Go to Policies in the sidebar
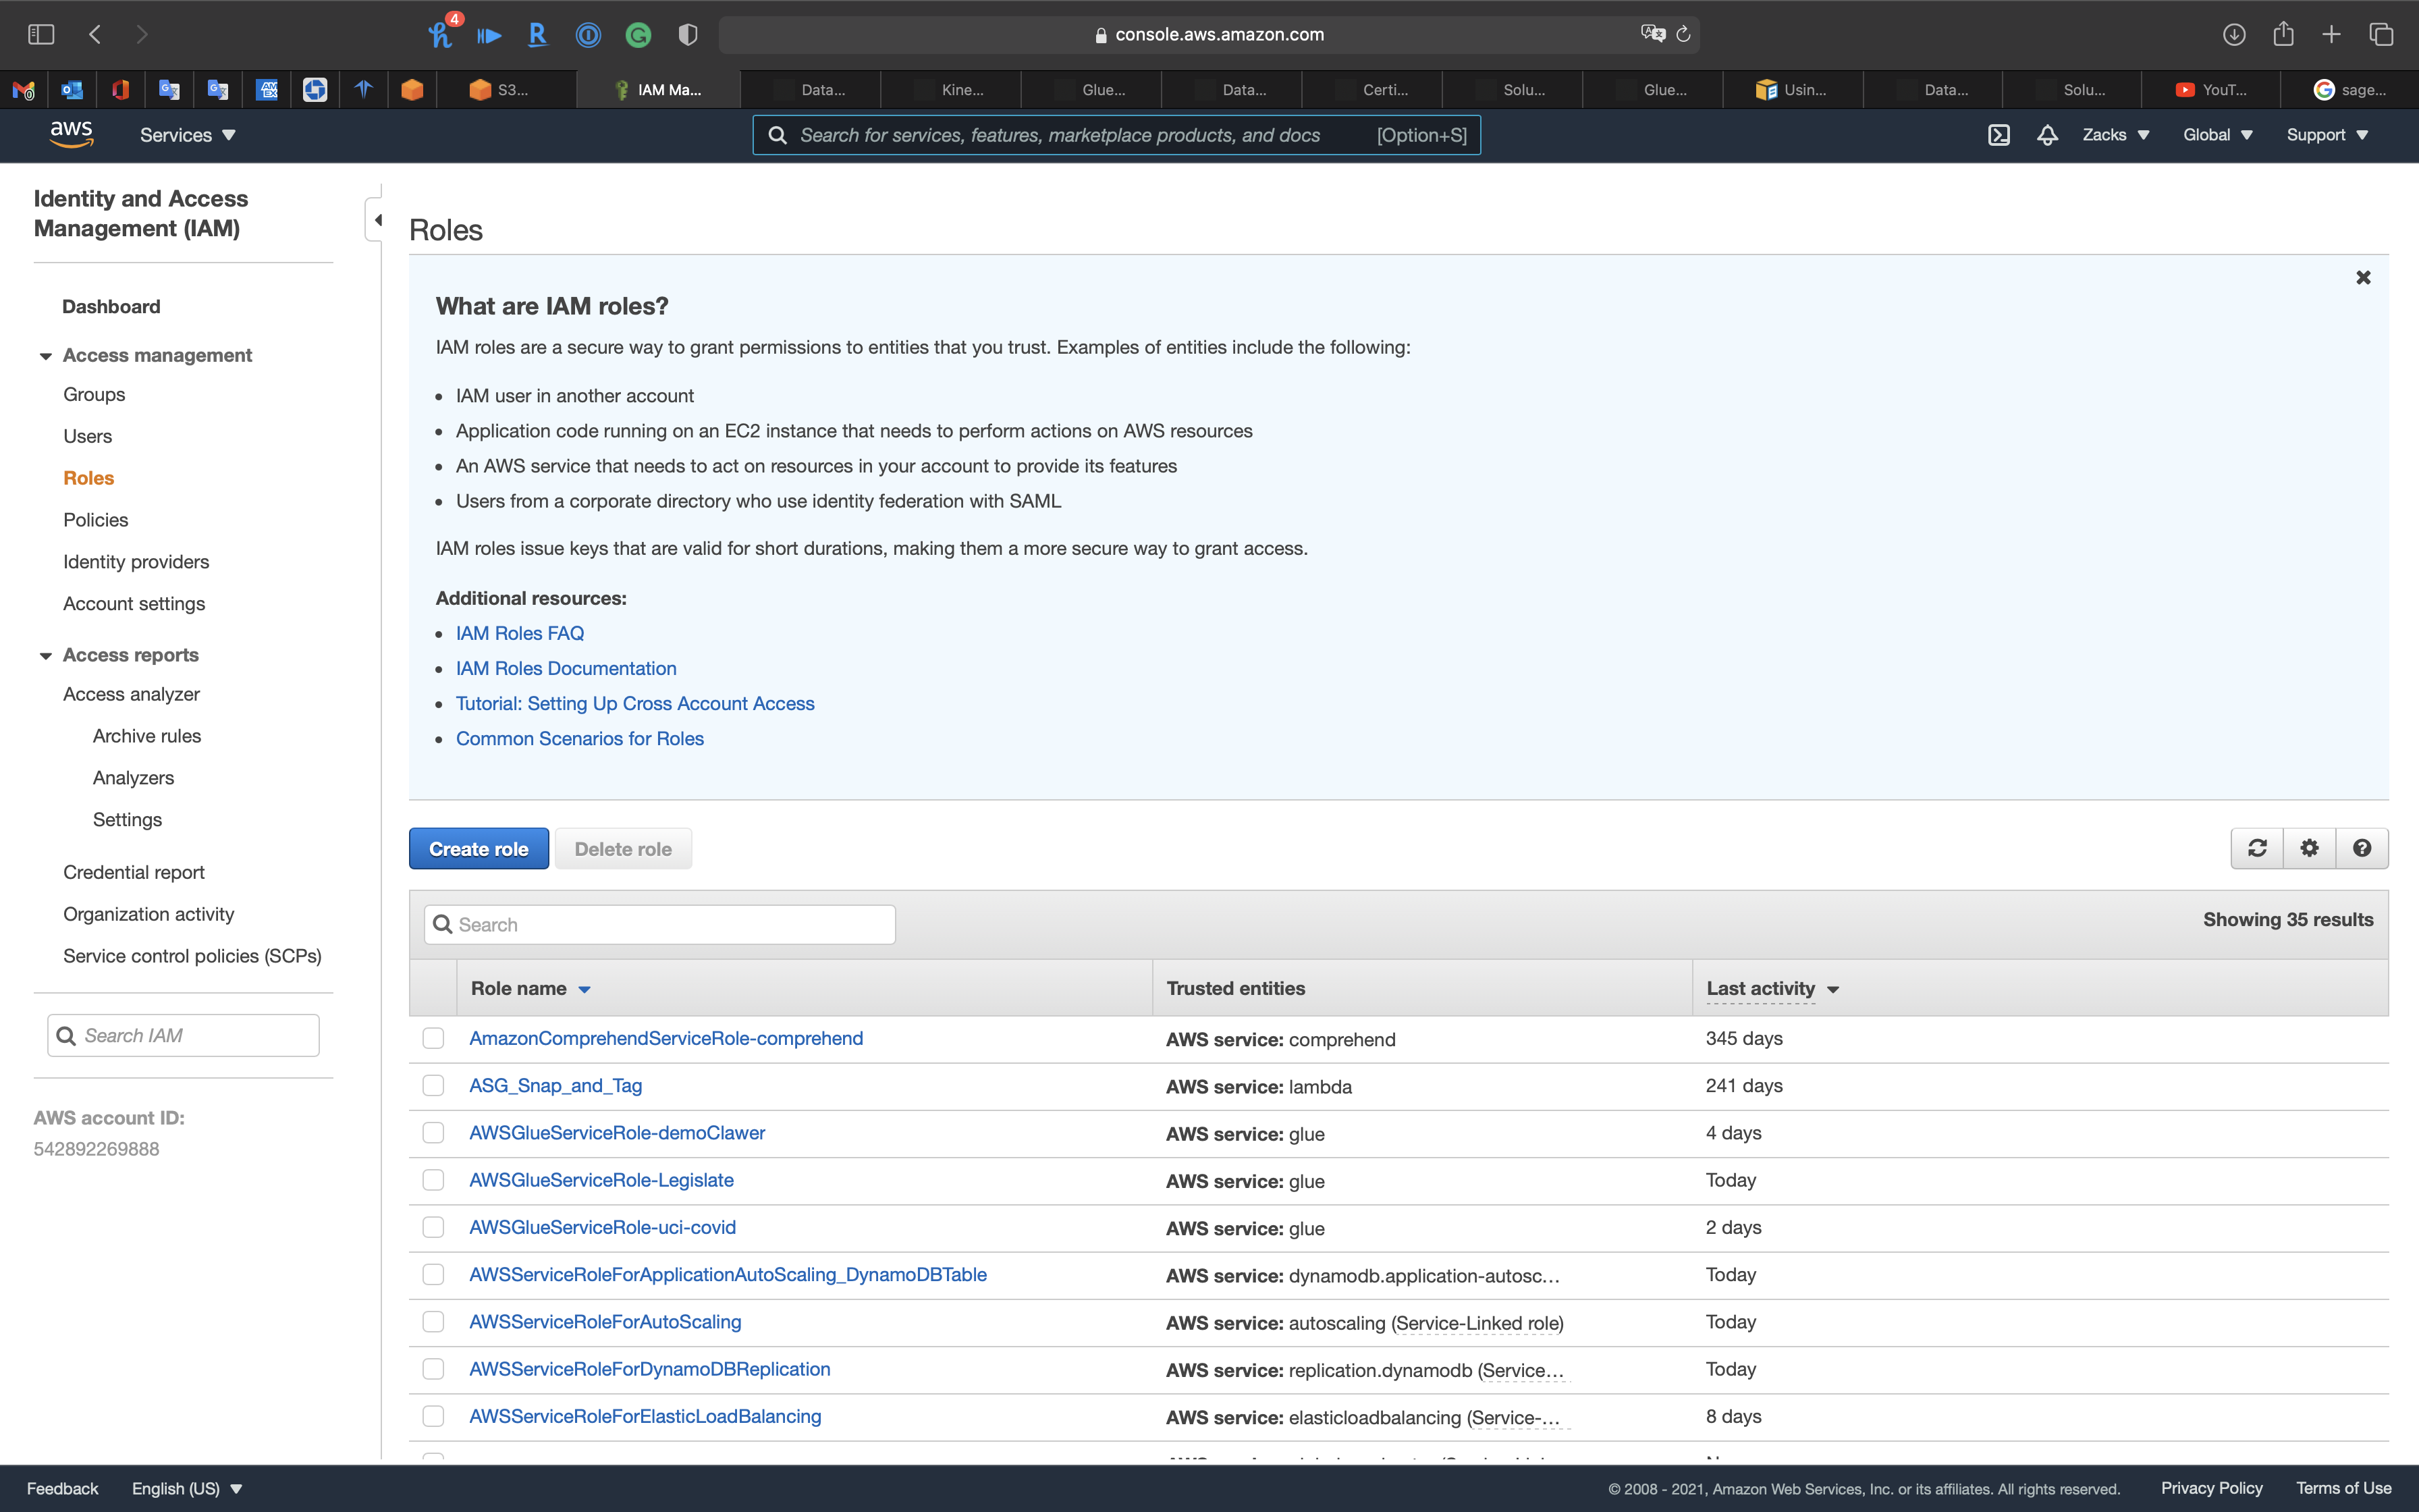The image size is (2419, 1512). (x=96, y=520)
